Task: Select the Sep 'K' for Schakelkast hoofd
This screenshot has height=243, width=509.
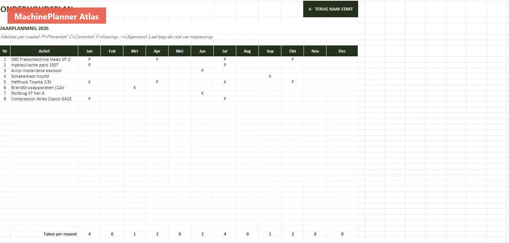Action: coord(270,76)
